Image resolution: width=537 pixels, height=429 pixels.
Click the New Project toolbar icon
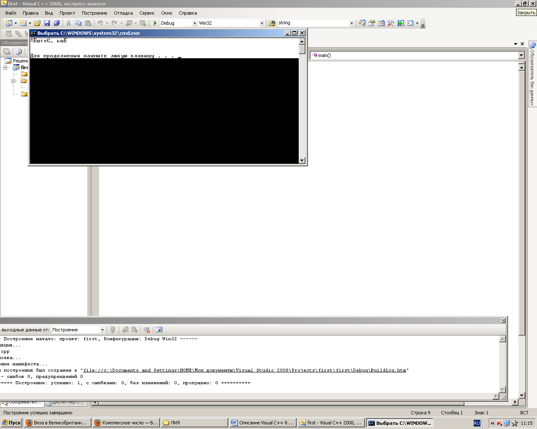click(x=9, y=23)
